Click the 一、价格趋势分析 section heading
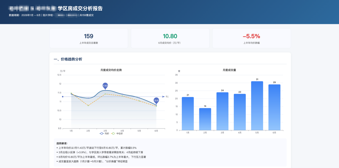 point(68,59)
